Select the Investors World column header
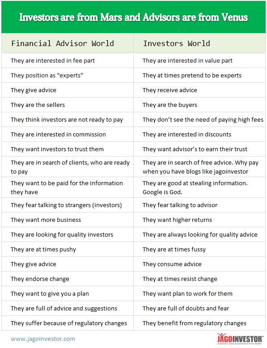The image size is (267, 348). point(199,43)
